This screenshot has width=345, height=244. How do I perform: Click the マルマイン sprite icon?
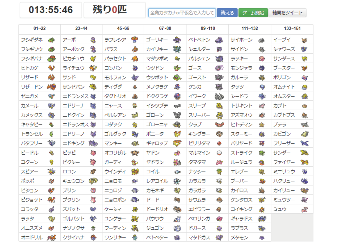219,152
